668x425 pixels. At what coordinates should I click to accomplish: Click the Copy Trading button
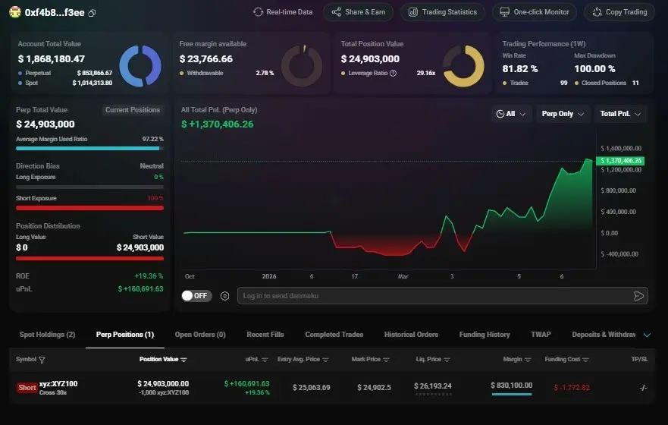tap(619, 12)
